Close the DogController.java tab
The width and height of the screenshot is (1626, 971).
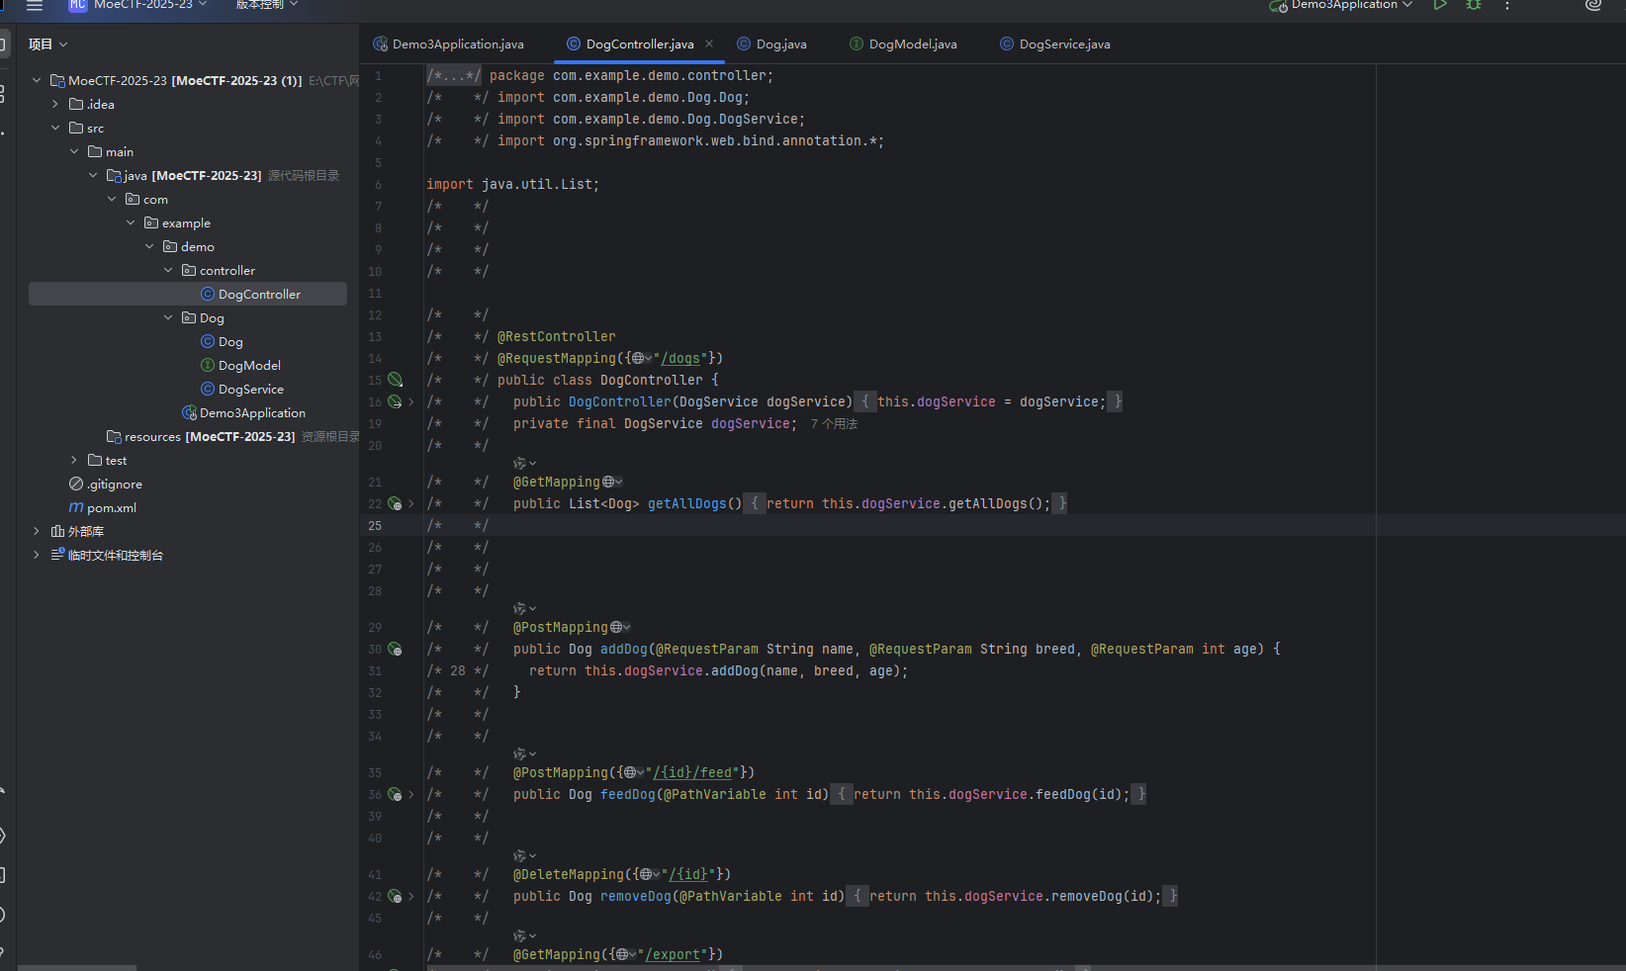[x=709, y=44]
